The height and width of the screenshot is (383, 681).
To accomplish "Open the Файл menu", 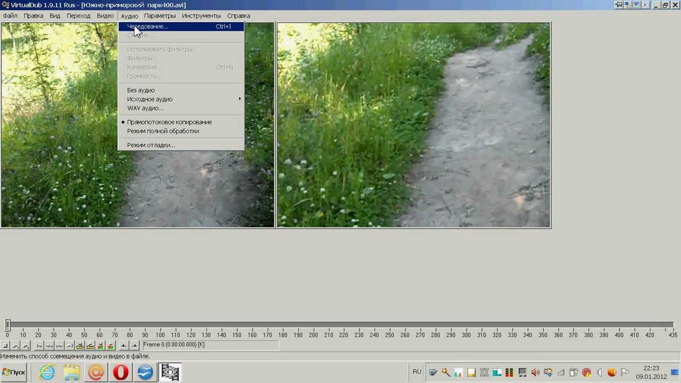I will pyautogui.click(x=10, y=16).
